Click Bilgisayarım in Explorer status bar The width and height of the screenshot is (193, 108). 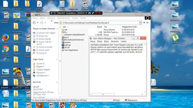(131, 100)
